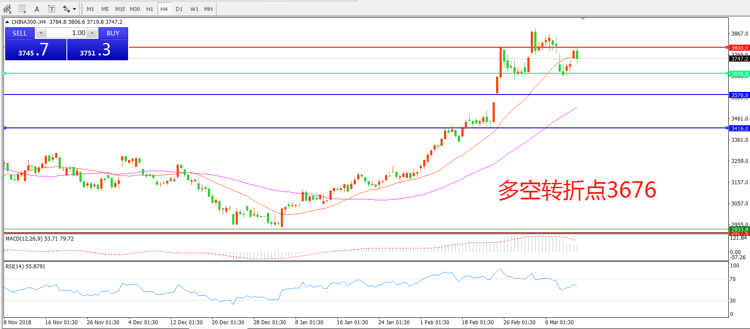This screenshot has height=329, width=750.
Task: Switch to the D1 timeframe
Action: 179,9
